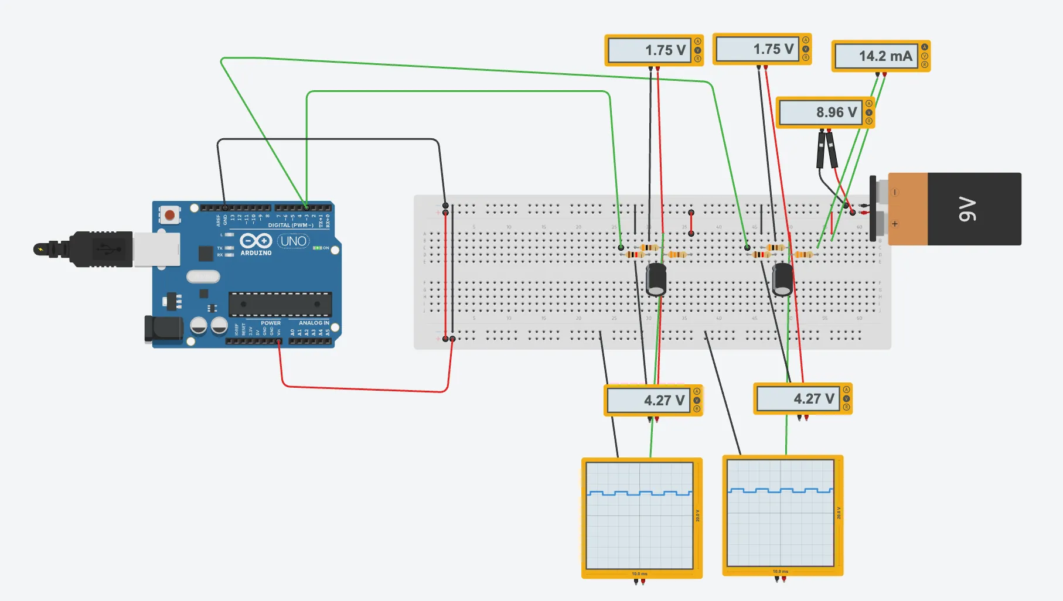Click the short red jumper near breadboard column 35
The image size is (1063, 601).
tap(691, 223)
